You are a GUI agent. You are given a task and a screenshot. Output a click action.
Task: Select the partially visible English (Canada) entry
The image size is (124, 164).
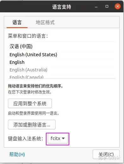[x=62, y=76]
